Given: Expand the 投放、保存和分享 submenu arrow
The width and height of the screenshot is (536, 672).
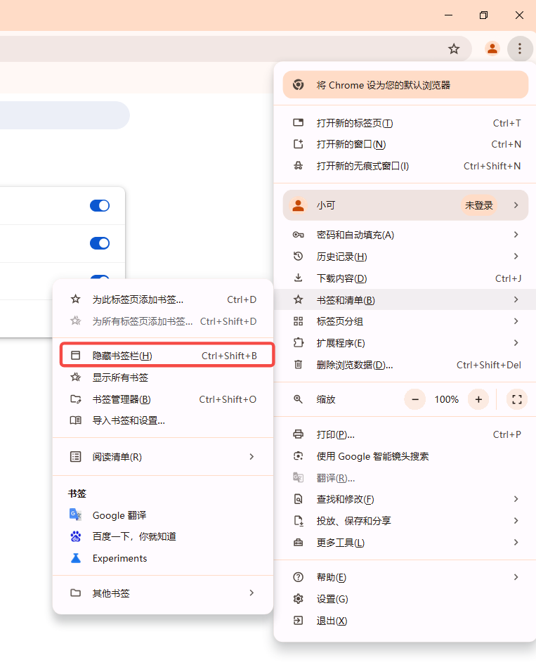Looking at the screenshot, I should [516, 520].
